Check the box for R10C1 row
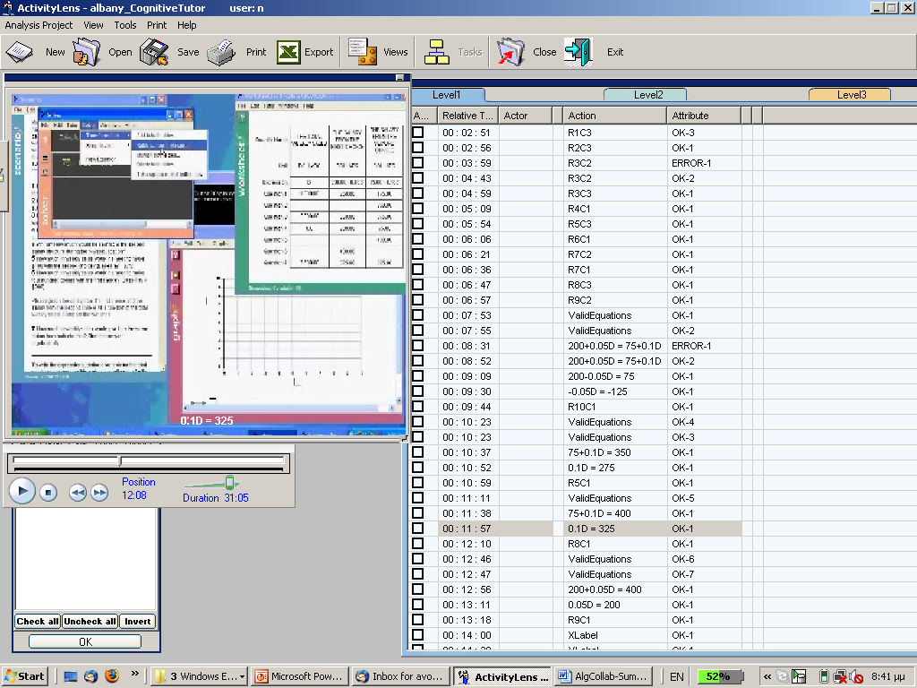917x688 pixels. [x=418, y=407]
